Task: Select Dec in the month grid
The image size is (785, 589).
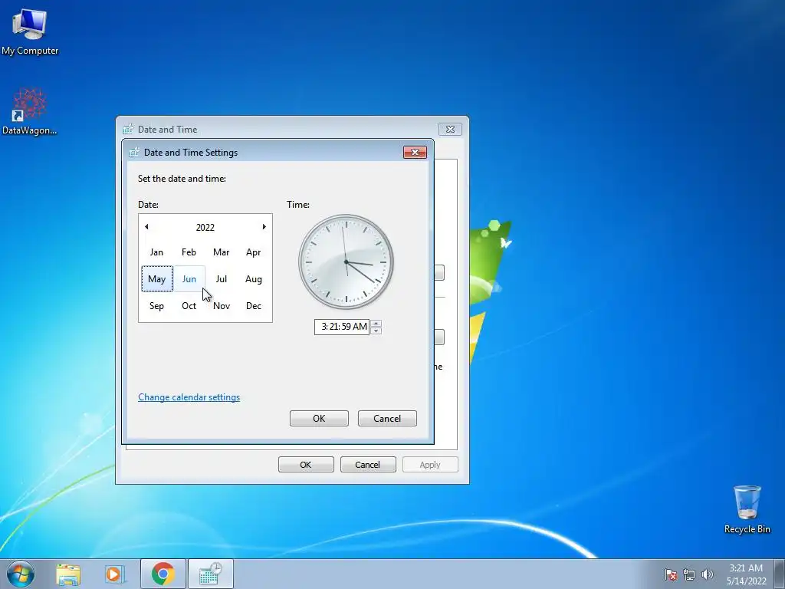Action: click(x=253, y=305)
